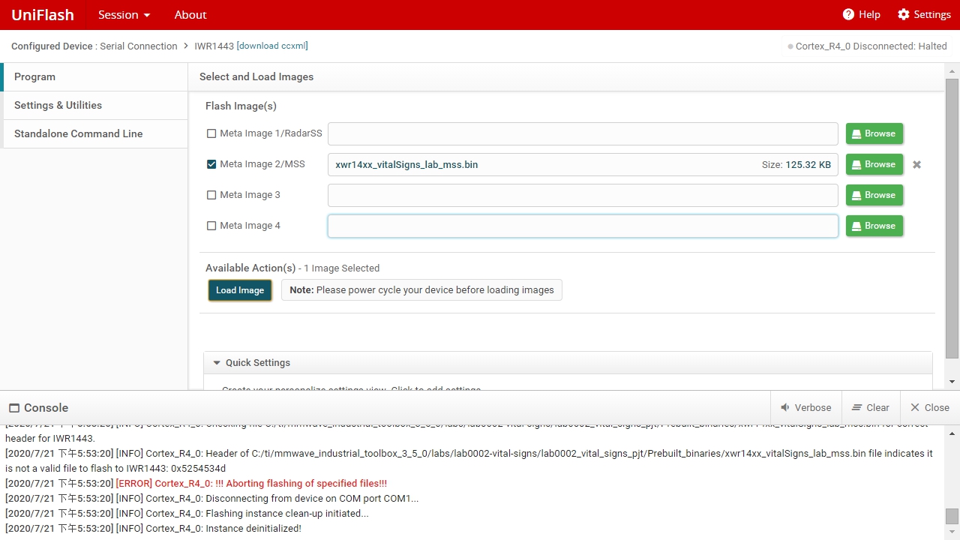
Task: Click Meta Image 3 file field
Action: [583, 195]
